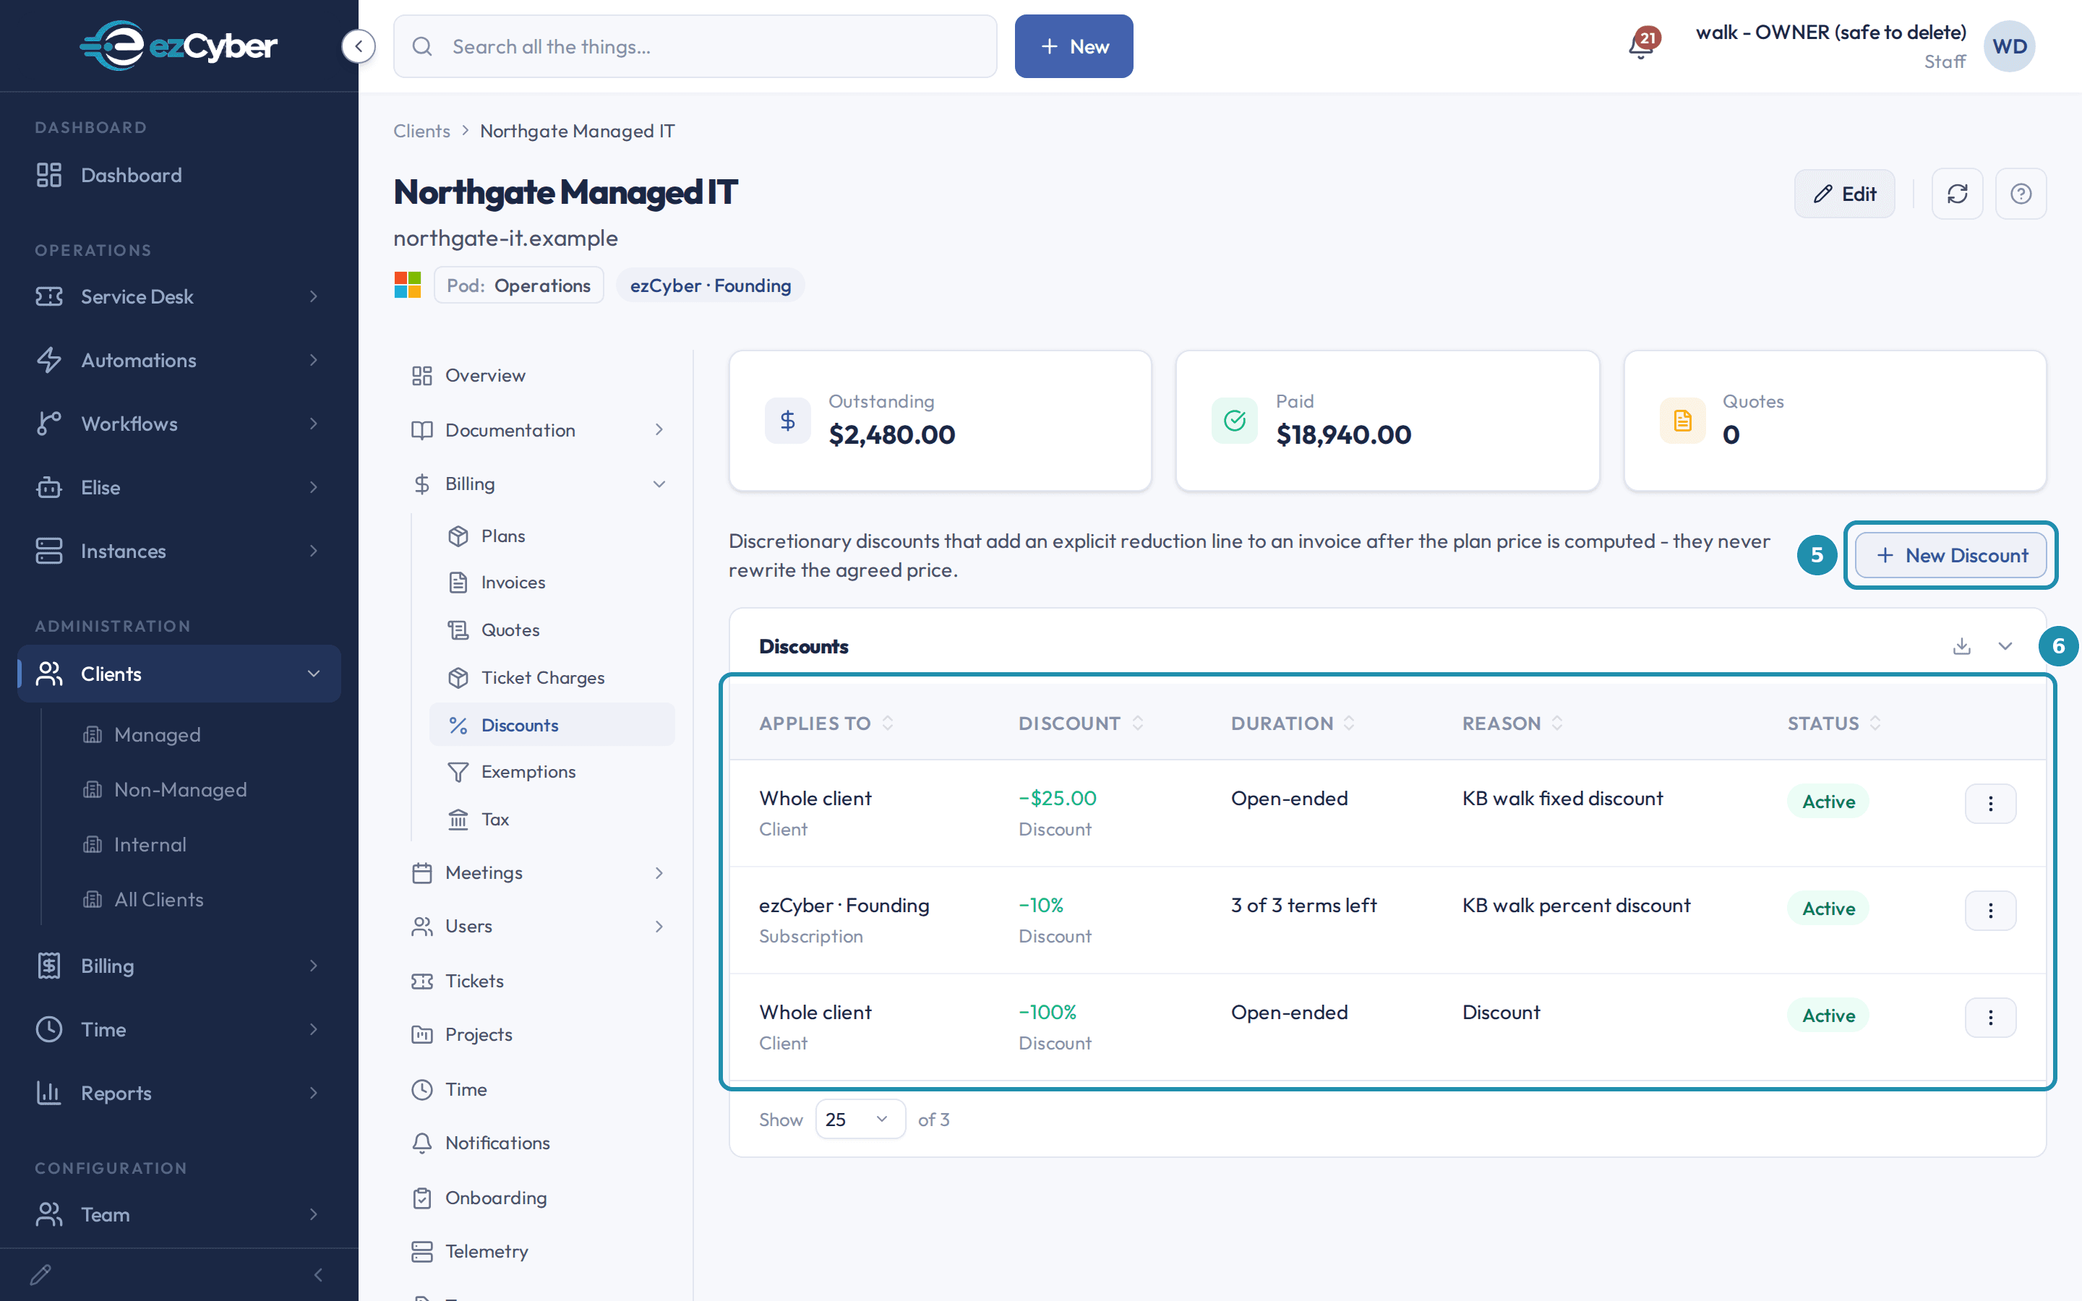
Task: Click the blue New button
Action: click(1074, 46)
